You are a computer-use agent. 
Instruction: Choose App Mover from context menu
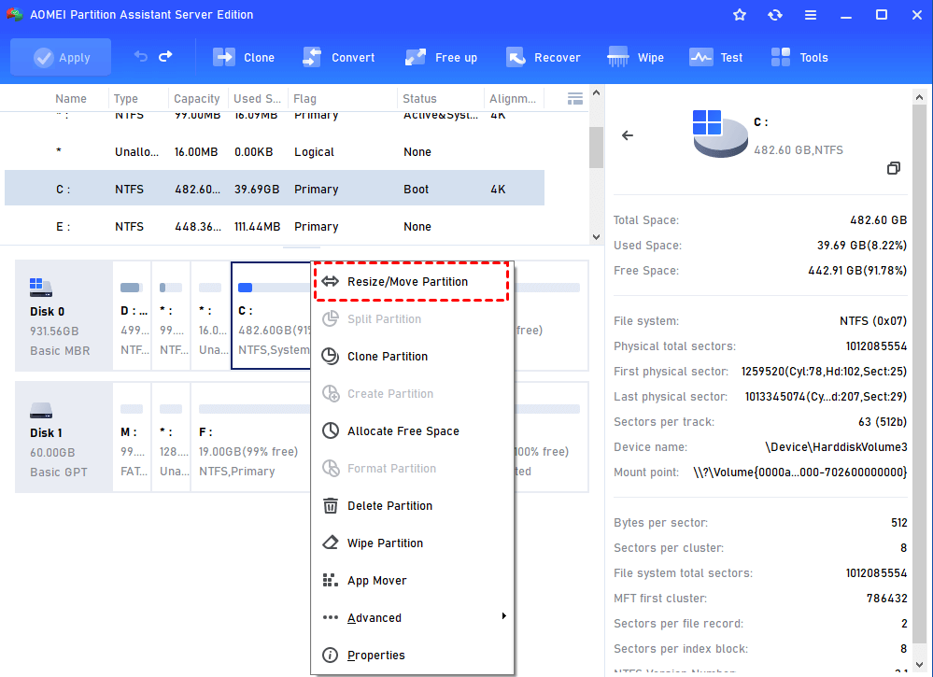(x=412, y=581)
